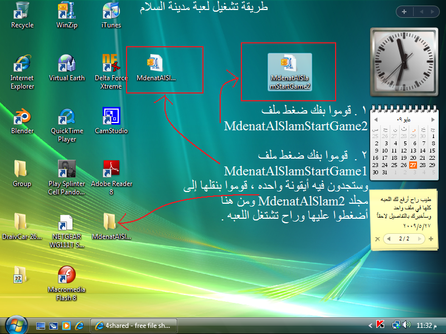Viewport: 446px width, 334px height.
Task: Open the Windows Start orb
Action: click(16, 325)
